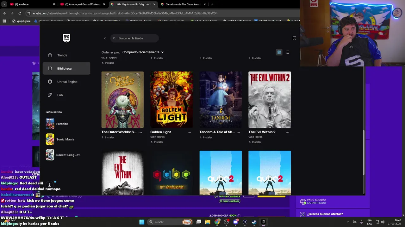Open Epic Games Launcher taskbar icon
The height and width of the screenshot is (227, 405).
click(x=263, y=222)
